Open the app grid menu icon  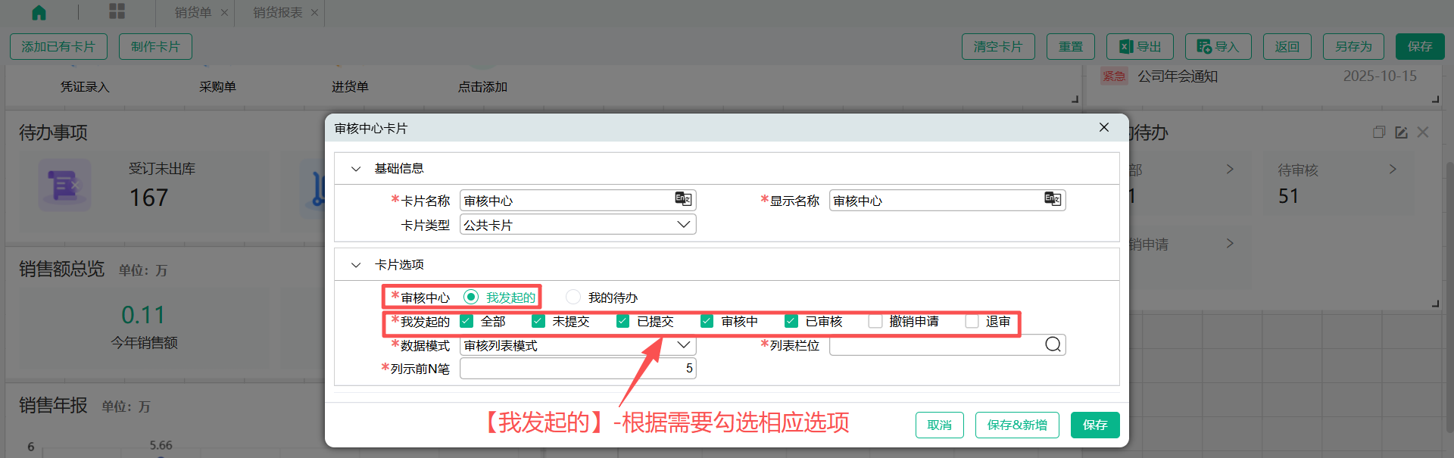click(117, 11)
